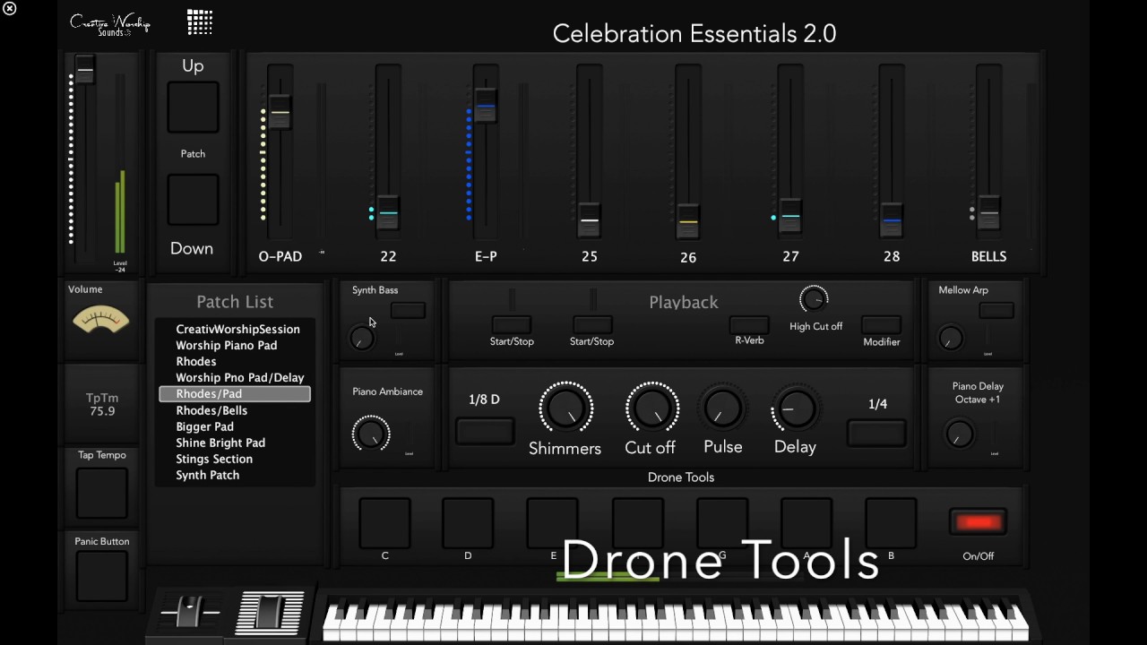Turn the High Cut off knob
Screen dimensions: 1147x645
[814, 299]
